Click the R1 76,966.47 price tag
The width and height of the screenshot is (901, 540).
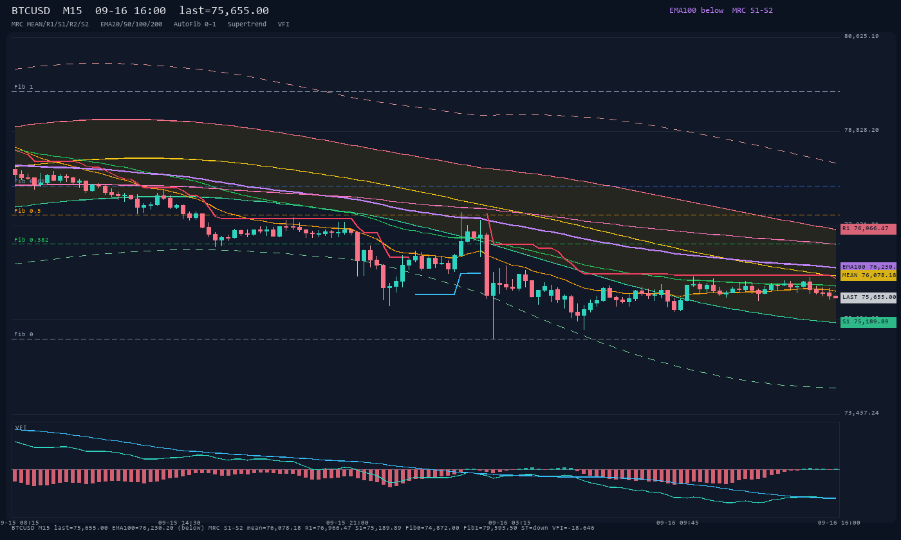[x=868, y=228]
